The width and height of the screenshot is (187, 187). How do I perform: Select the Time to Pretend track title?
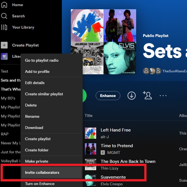pos(117,146)
